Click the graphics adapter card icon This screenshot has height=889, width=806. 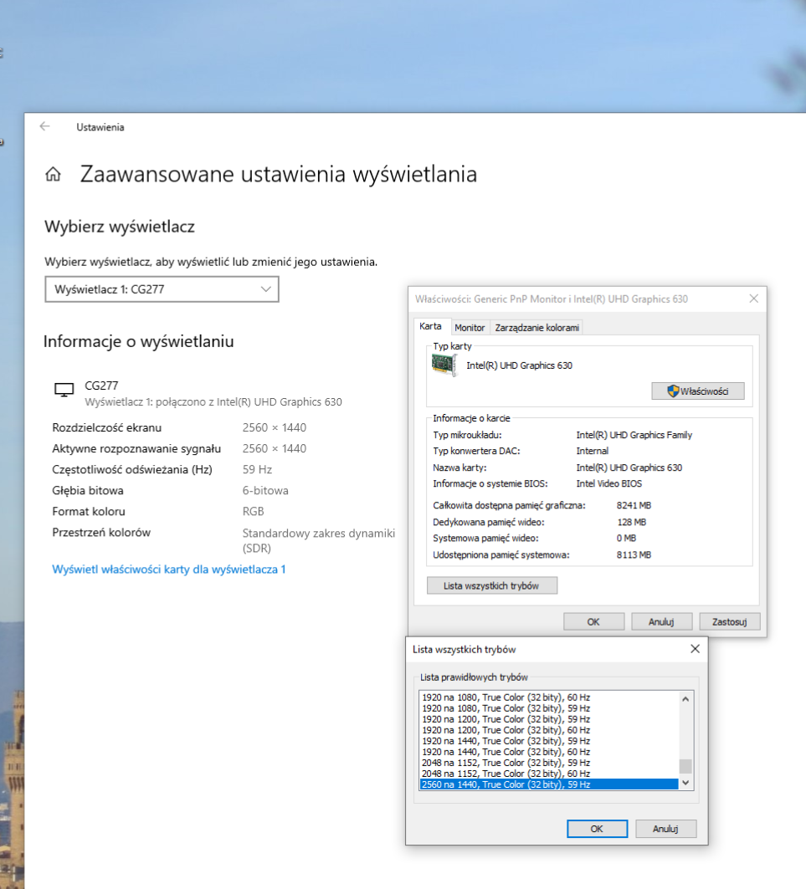pyautogui.click(x=444, y=365)
